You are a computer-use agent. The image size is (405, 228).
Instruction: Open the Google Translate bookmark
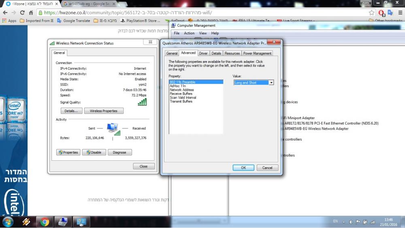[74, 21]
